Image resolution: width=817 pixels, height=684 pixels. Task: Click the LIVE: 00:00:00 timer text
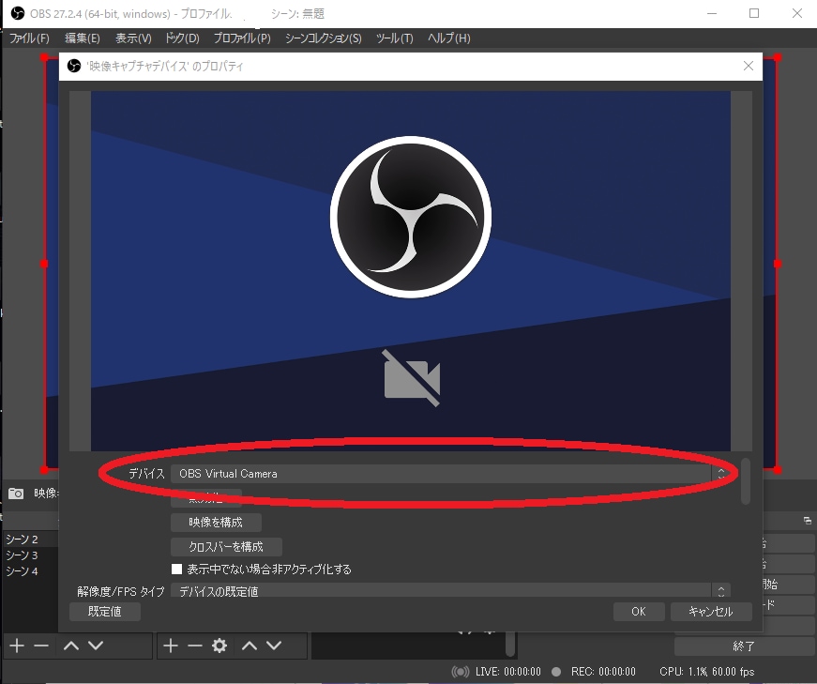tap(508, 672)
